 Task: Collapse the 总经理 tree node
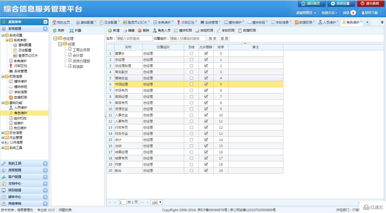55,39
